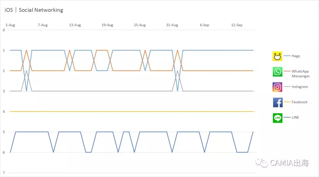Click the Instagram logo icon
Viewport: 319px width, 177px height.
click(277, 87)
